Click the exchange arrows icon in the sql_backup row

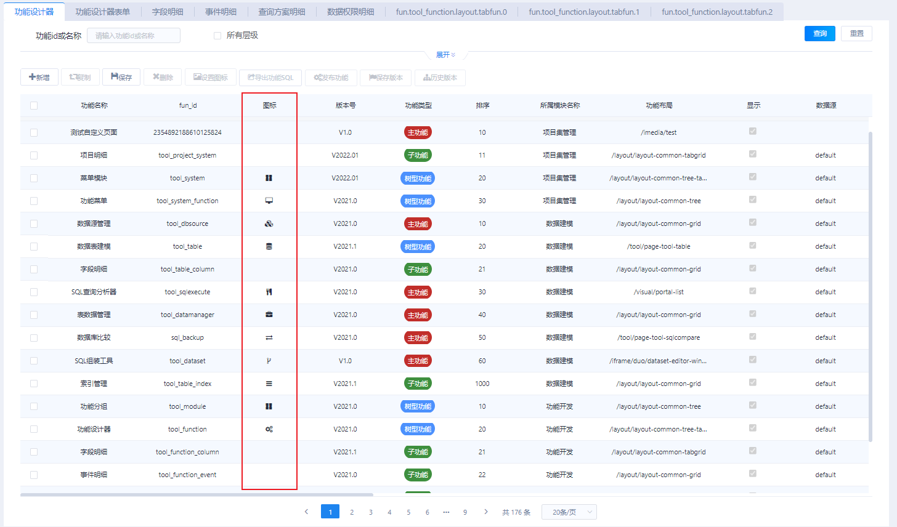click(x=269, y=337)
